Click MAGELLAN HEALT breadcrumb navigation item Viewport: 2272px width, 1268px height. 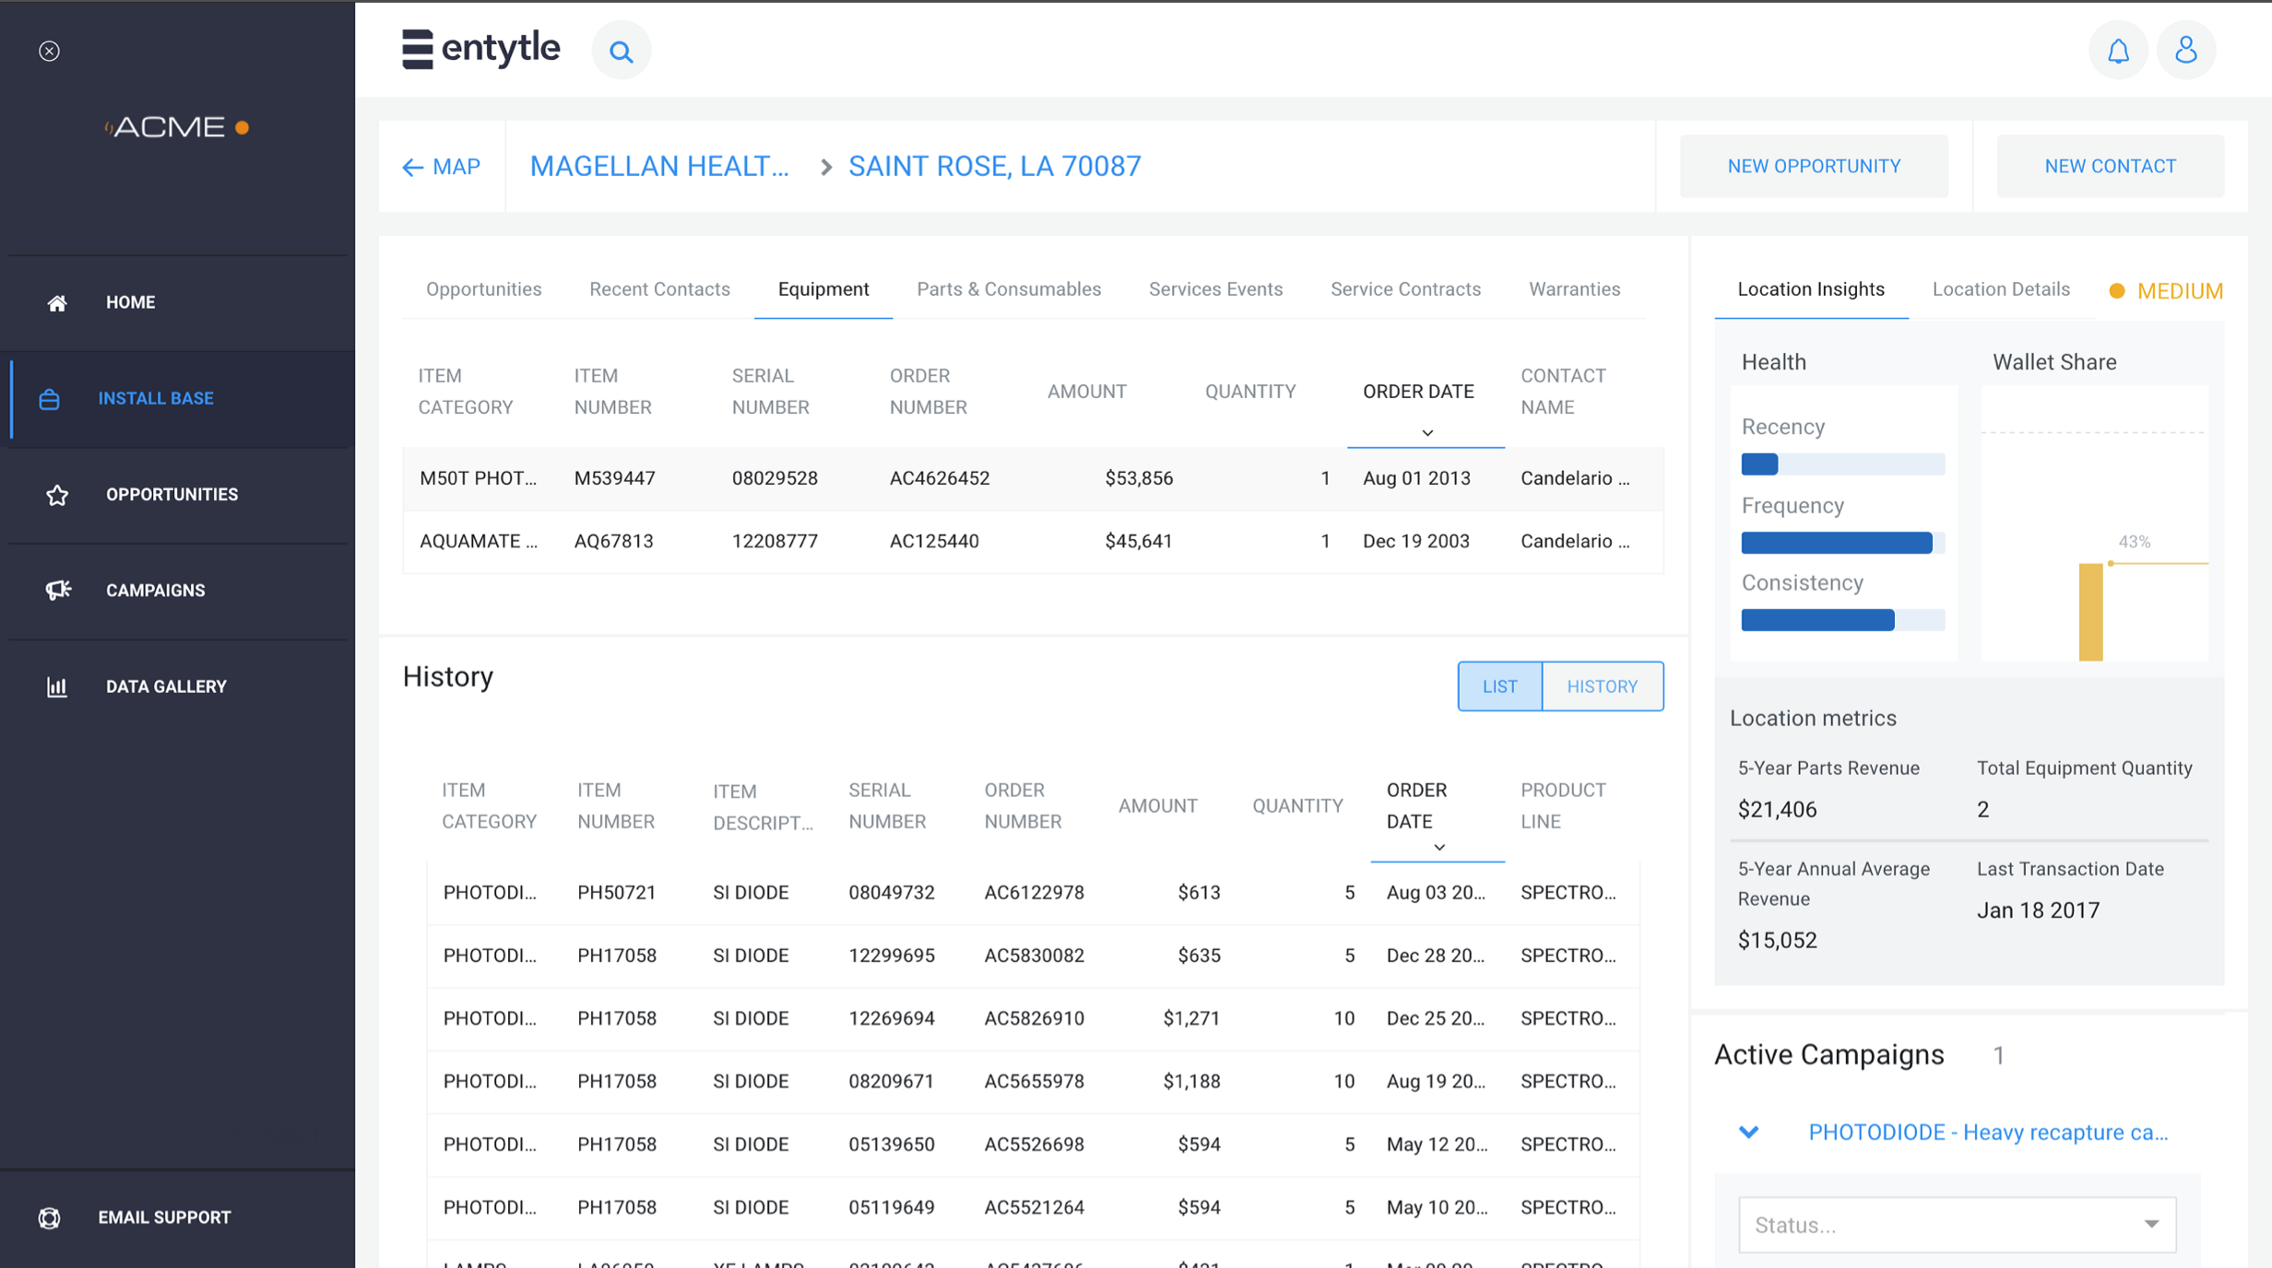click(660, 165)
